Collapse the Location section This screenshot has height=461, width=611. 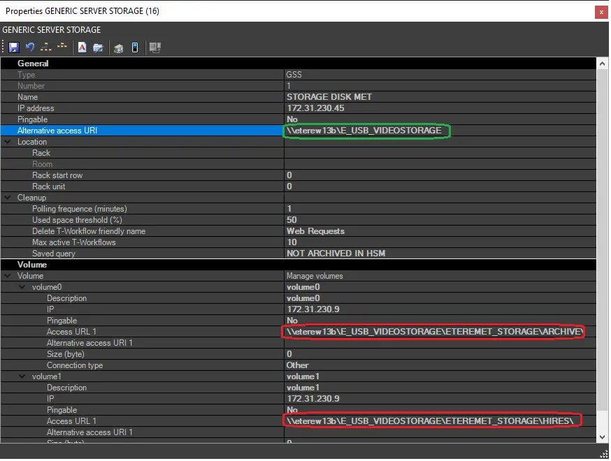tap(7, 142)
